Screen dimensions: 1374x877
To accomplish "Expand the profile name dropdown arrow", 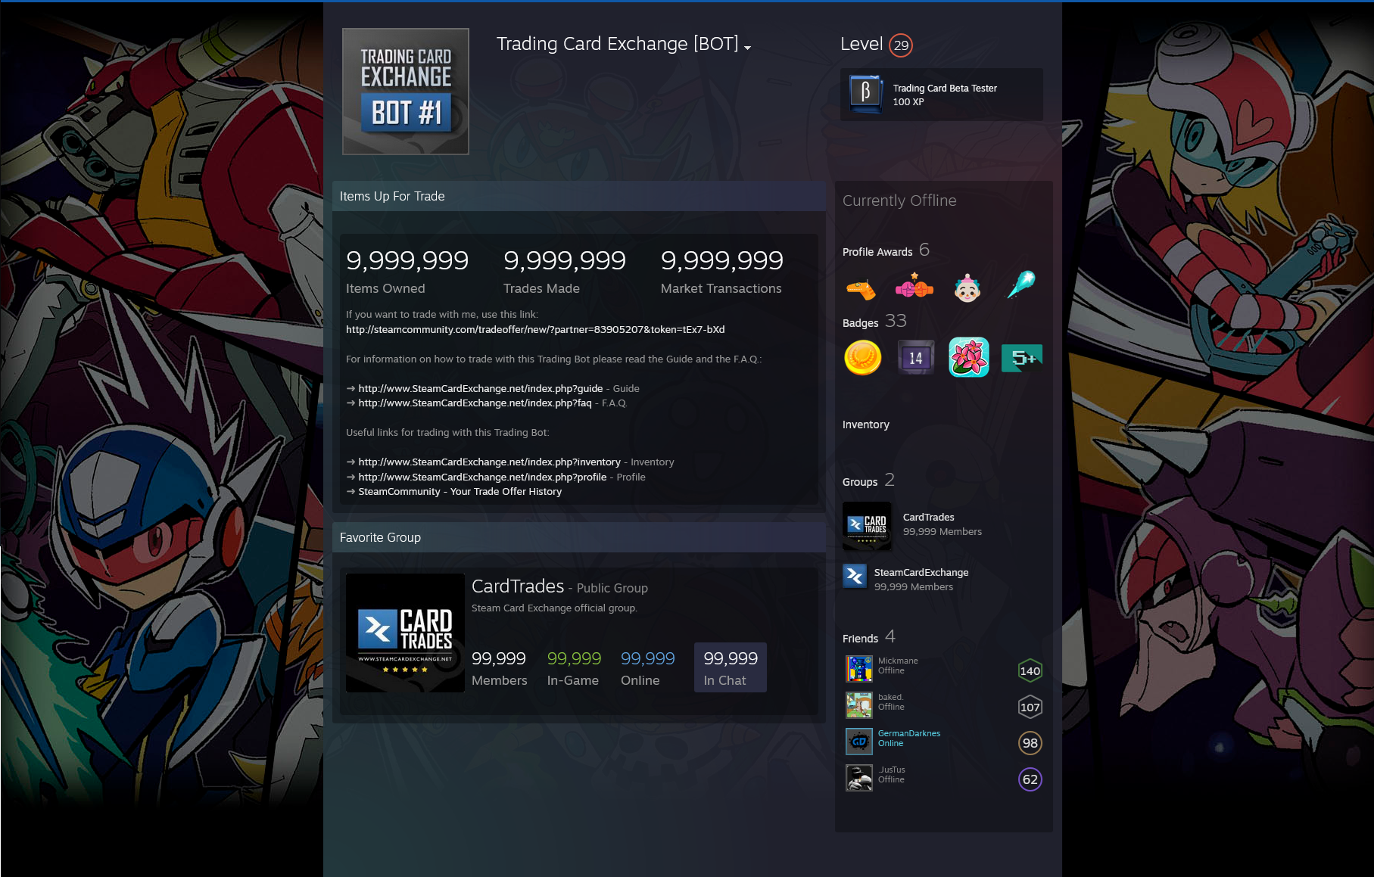I will (747, 47).
